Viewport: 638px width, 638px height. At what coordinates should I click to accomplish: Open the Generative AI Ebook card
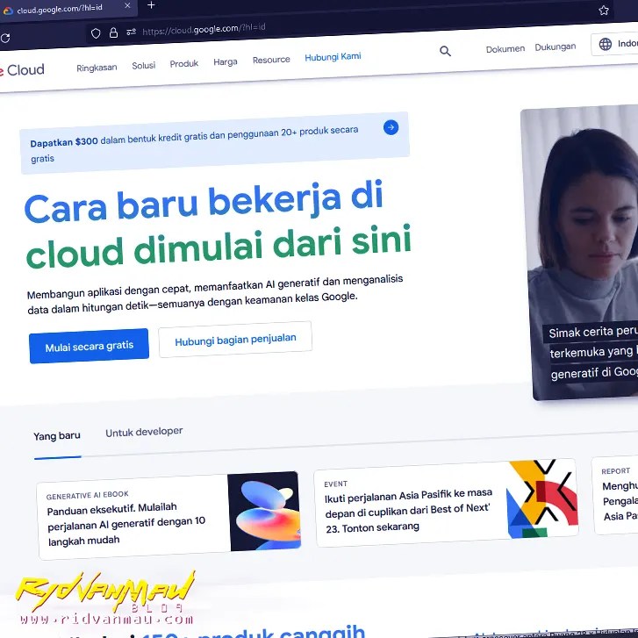tap(169, 516)
